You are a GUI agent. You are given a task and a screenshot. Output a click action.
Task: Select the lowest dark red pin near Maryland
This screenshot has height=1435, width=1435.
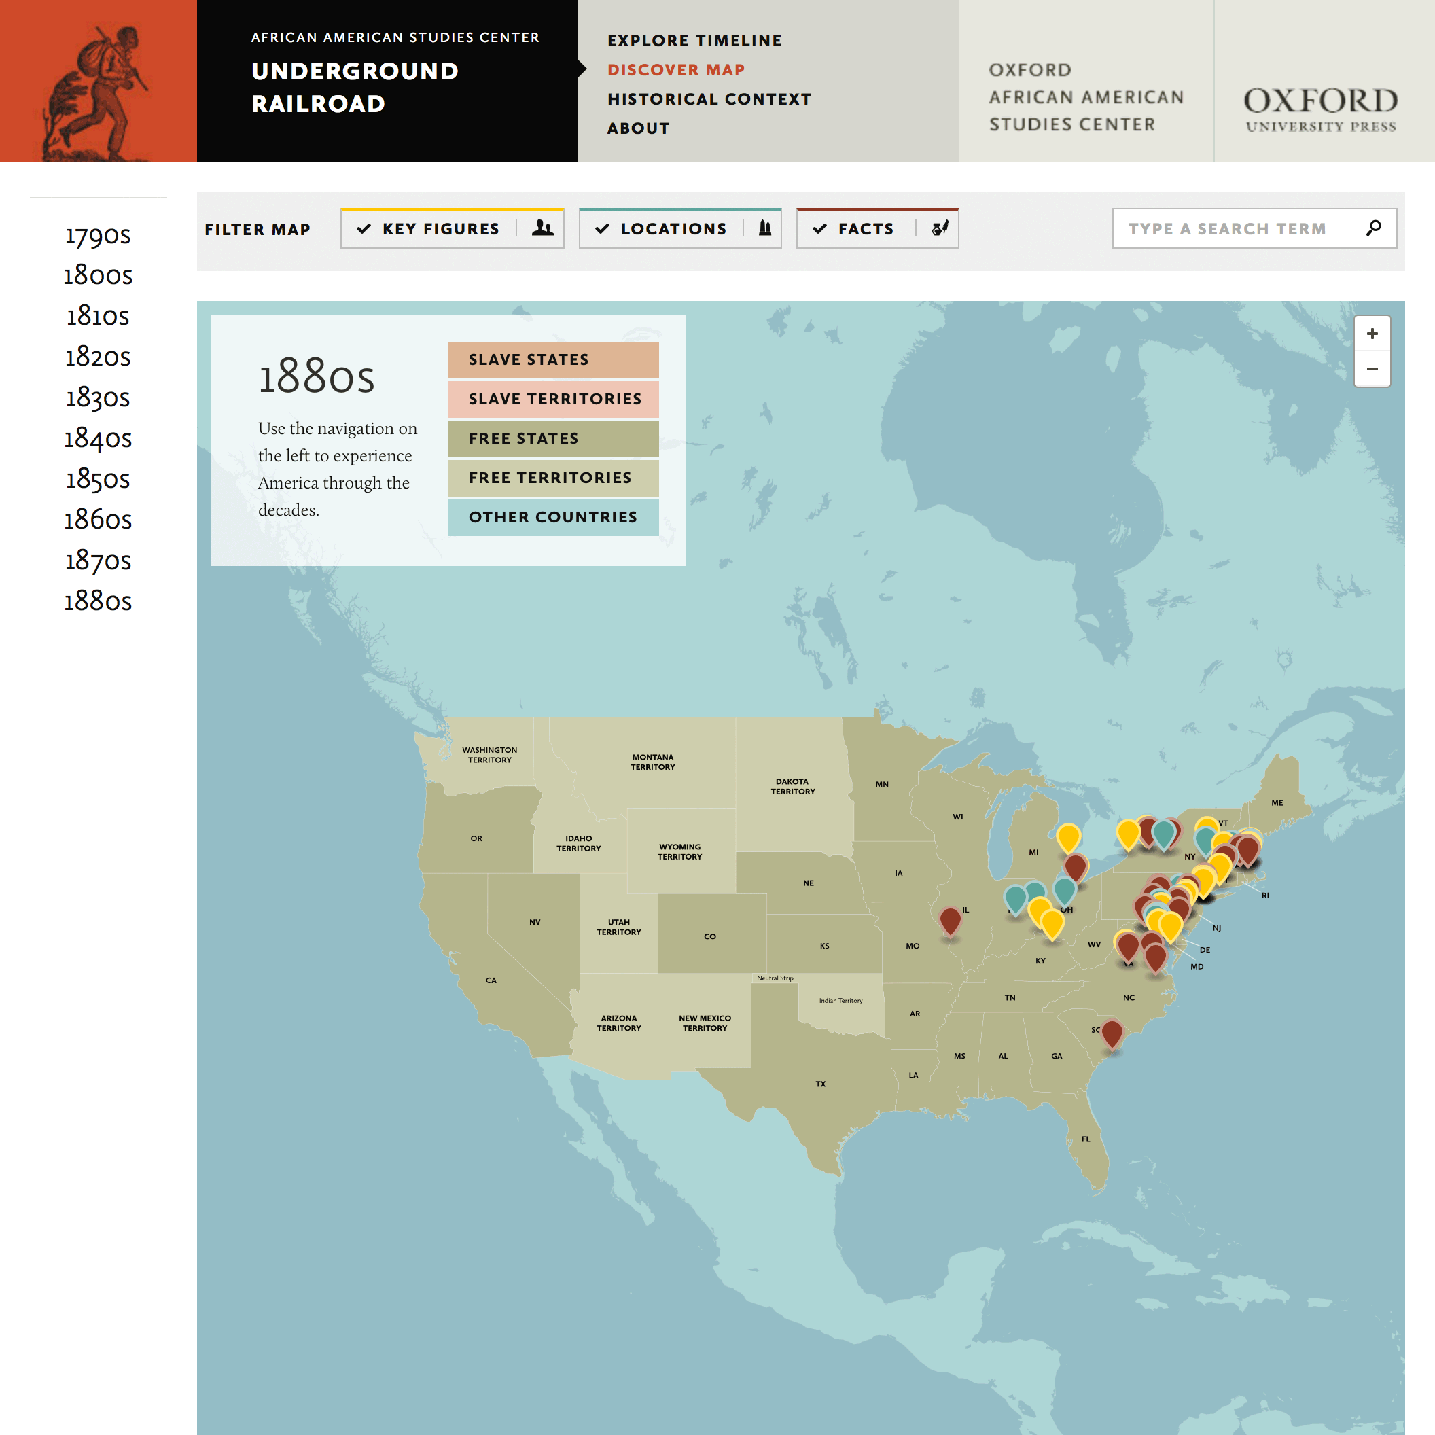coord(1155,959)
